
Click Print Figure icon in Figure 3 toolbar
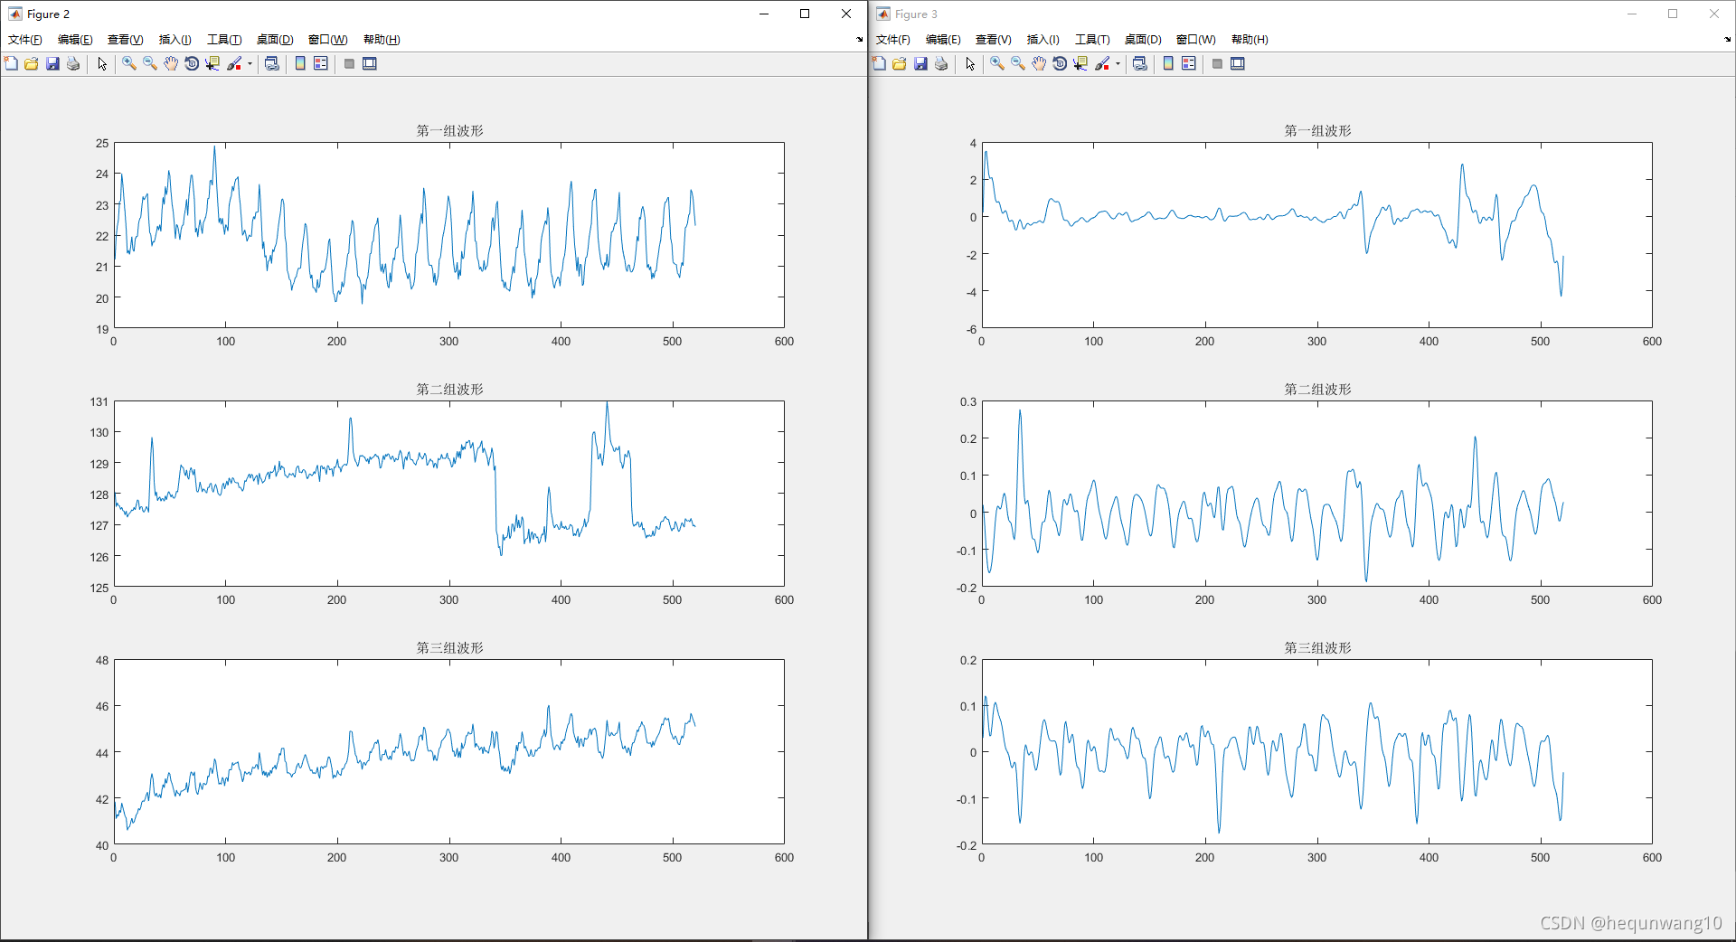pyautogui.click(x=941, y=63)
